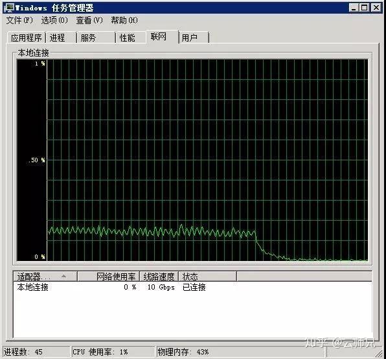Click the 已连接 status cell
The image size is (386, 359).
[194, 287]
